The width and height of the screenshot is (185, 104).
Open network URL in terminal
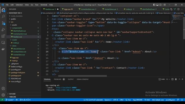(x=68, y=90)
